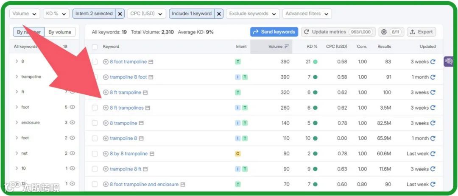Clear the 'Include: 1 keyword' filter
Viewport: 458px width, 196px height.
click(x=219, y=14)
